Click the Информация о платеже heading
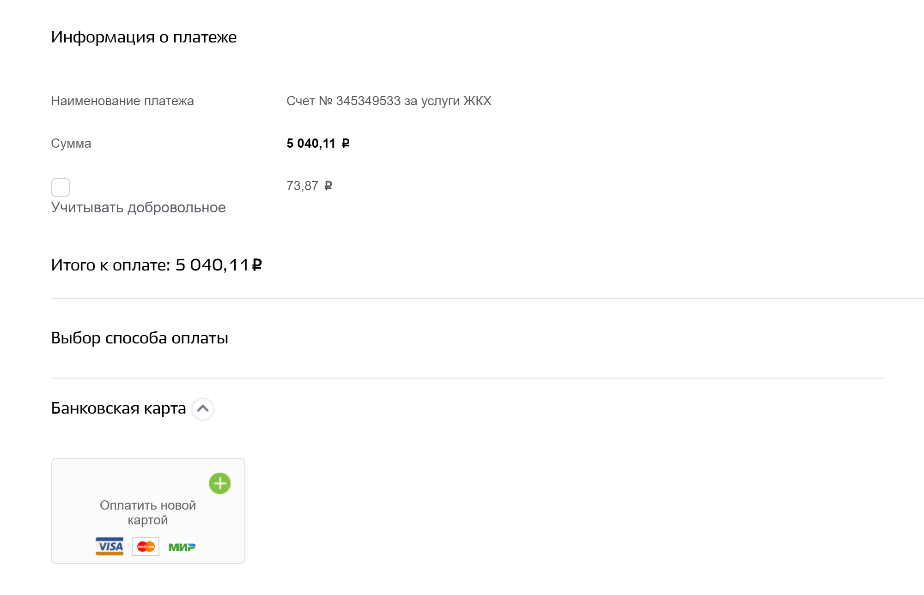This screenshot has height=595, width=924. tap(144, 37)
